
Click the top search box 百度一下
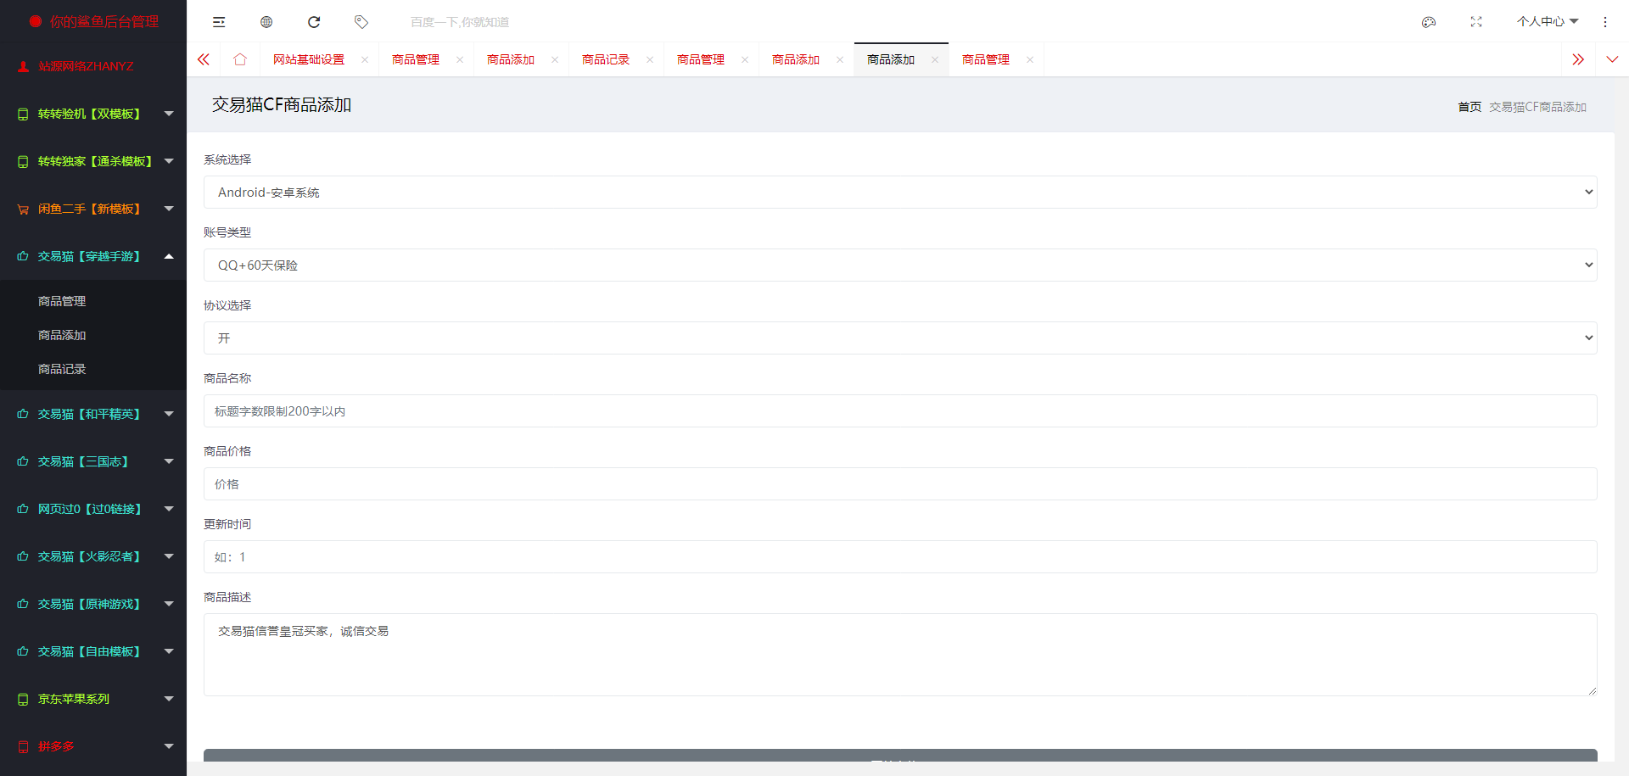pos(460,22)
